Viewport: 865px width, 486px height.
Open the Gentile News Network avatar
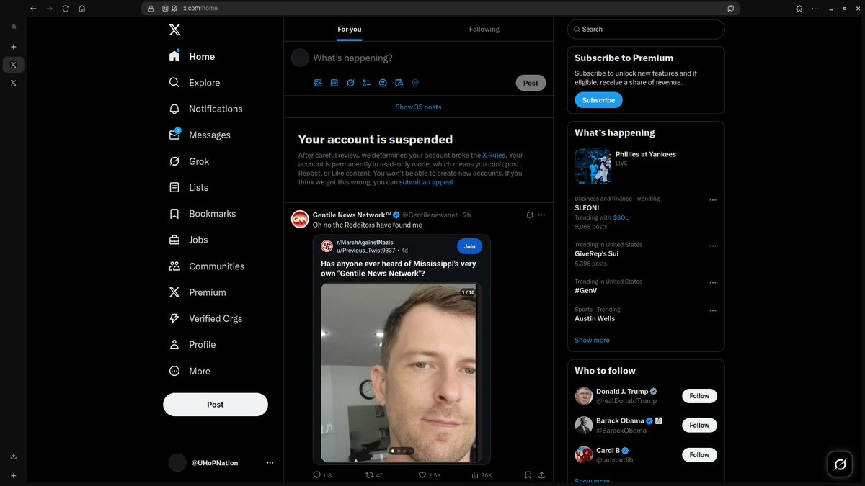pos(300,220)
